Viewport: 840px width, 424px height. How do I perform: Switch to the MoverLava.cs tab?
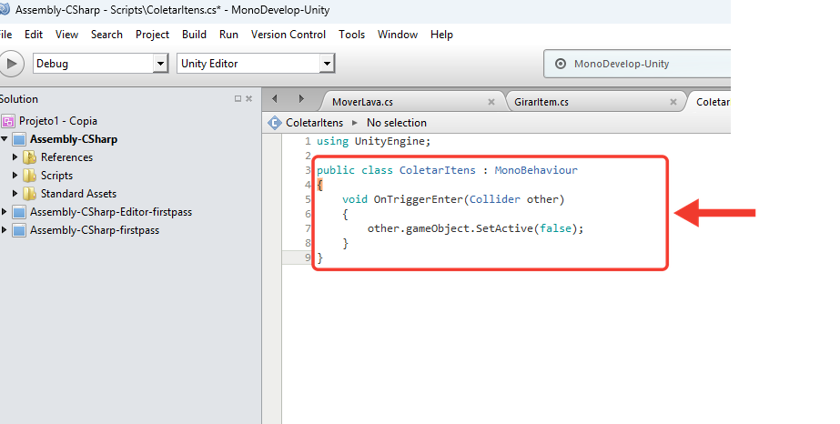point(362,102)
